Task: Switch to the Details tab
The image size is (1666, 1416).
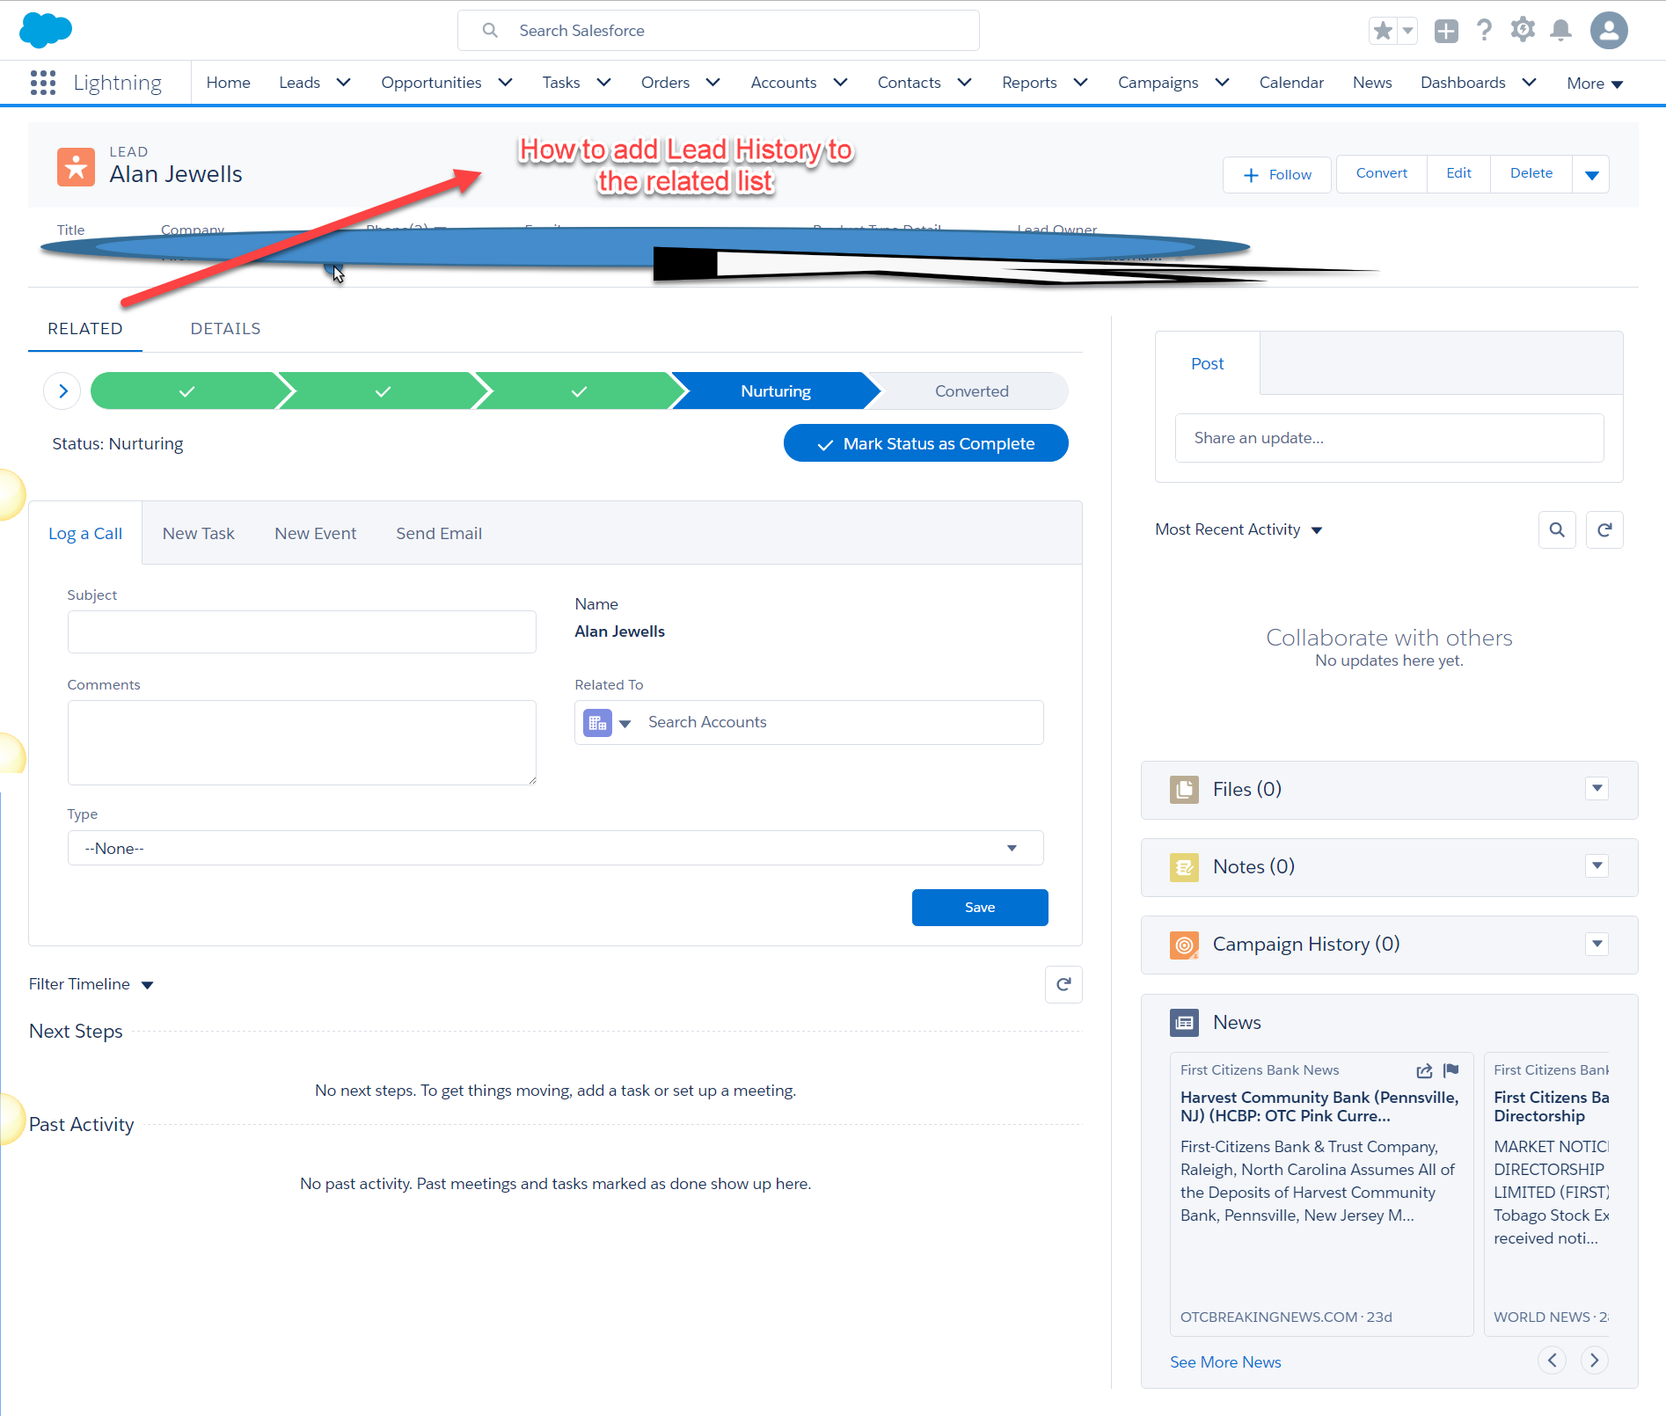Action: tap(225, 329)
